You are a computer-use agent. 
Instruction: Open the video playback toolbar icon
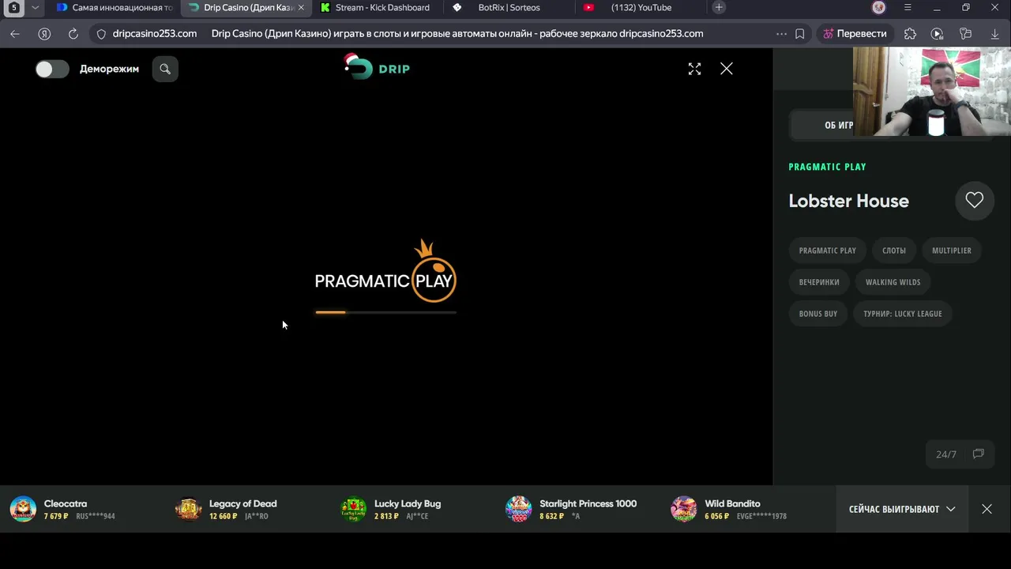tap(938, 34)
